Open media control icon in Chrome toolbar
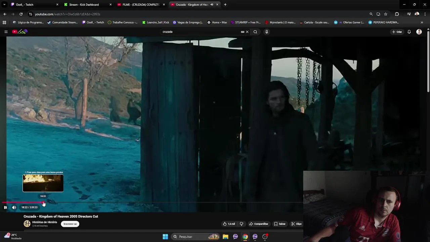Screen dimensions: 430x242 point(409,14)
